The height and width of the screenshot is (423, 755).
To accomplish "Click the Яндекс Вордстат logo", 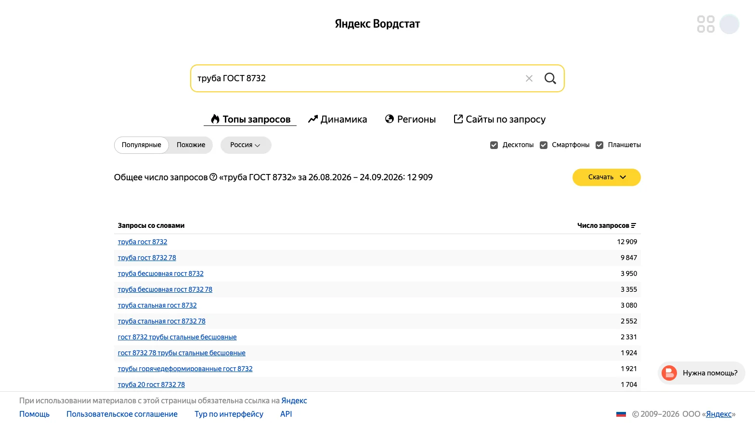I will click(x=377, y=24).
